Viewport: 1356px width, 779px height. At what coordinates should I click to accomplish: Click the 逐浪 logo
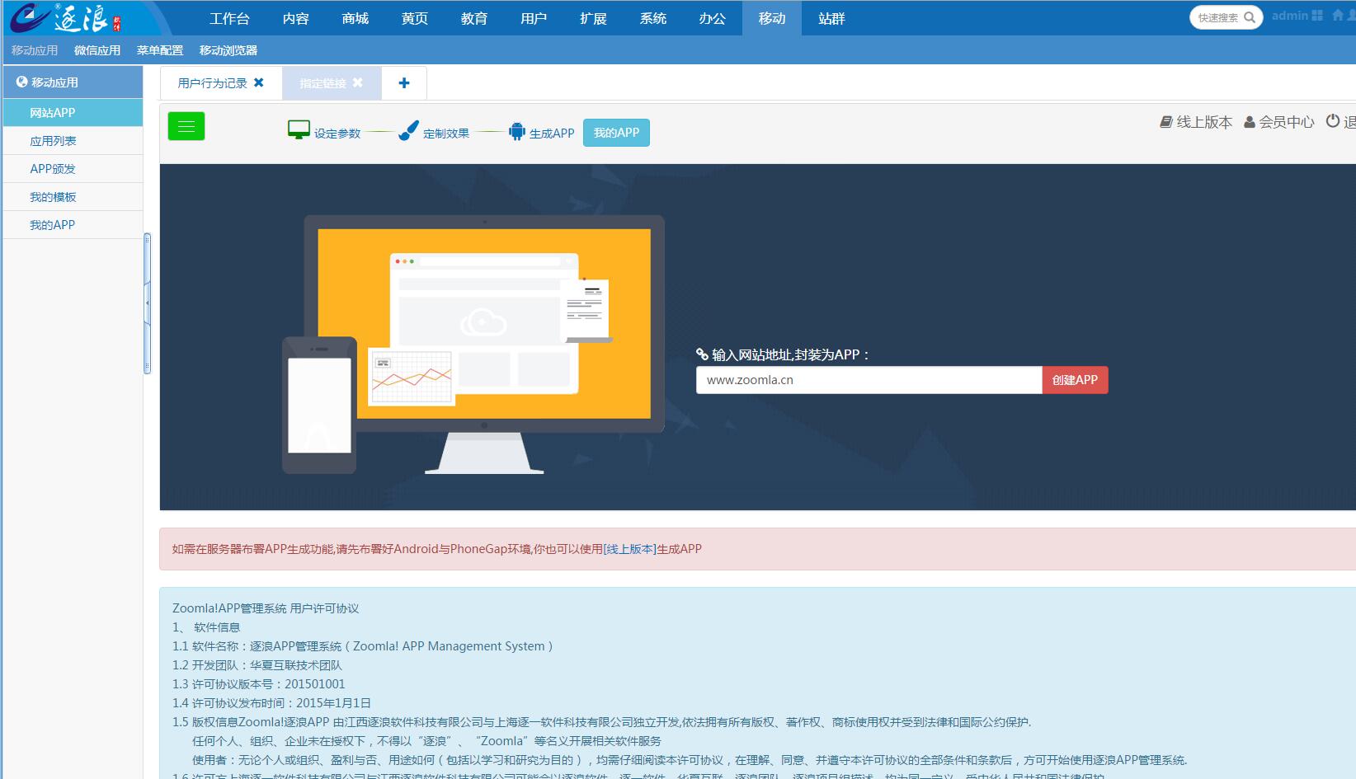click(x=66, y=17)
